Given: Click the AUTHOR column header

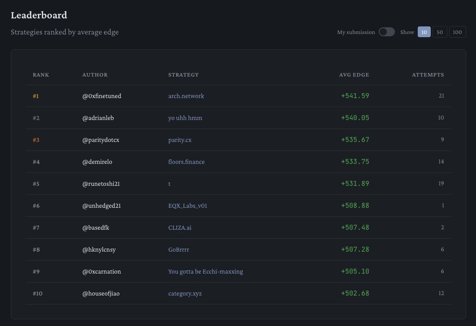Looking at the screenshot, I should [95, 75].
